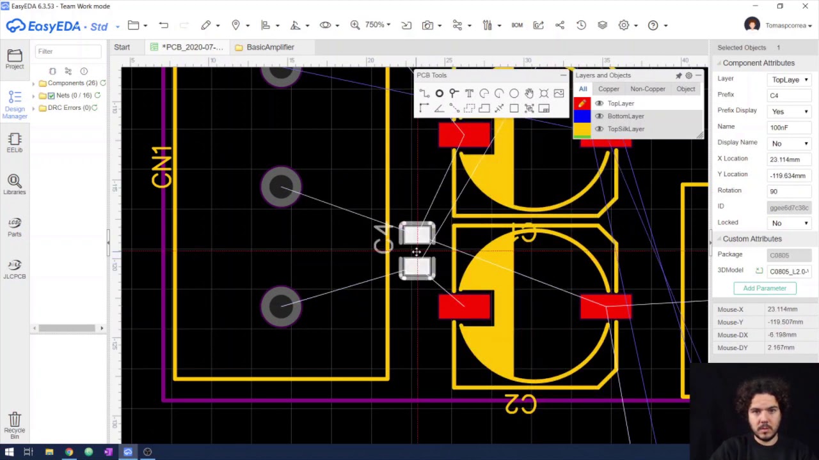
Task: Click the red TopLayer color swatch
Action: 582,103
